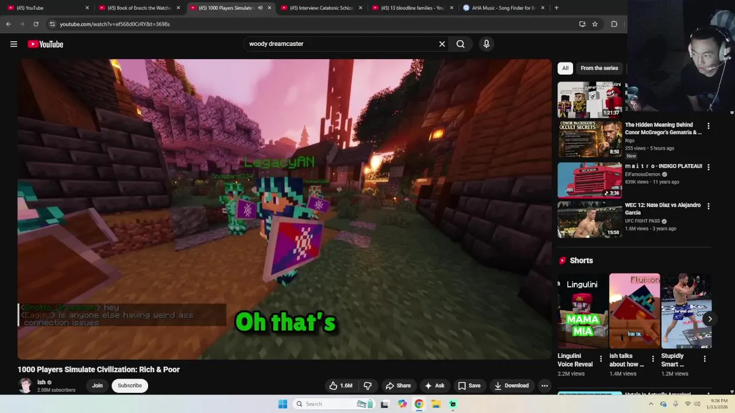Screen dimensions: 735x413
Task: Bookmark this page with star icon
Action: (x=595, y=24)
